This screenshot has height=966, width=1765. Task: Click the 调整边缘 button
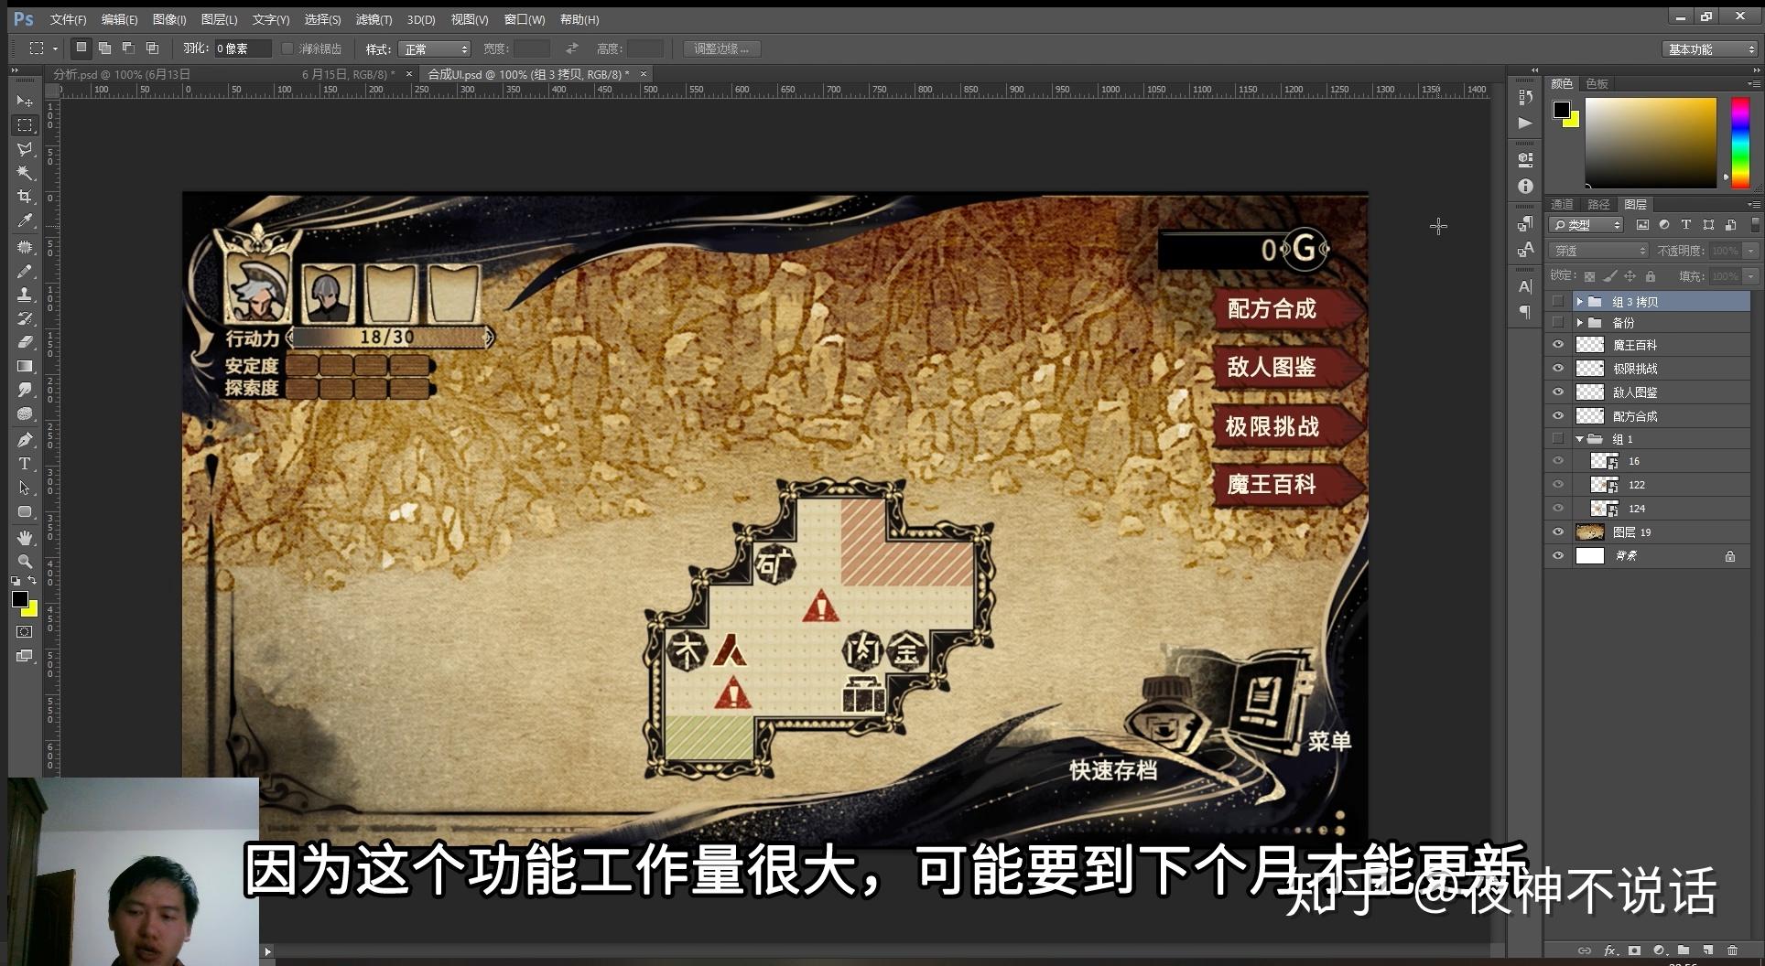pos(721,48)
